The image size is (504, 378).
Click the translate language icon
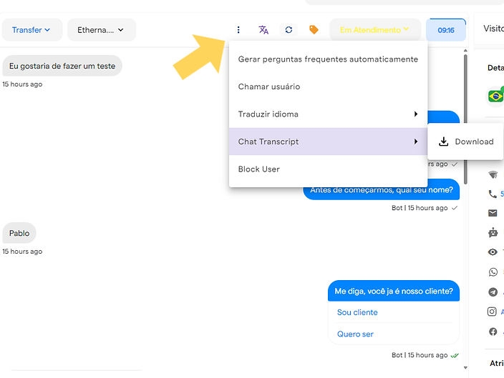[x=263, y=30]
